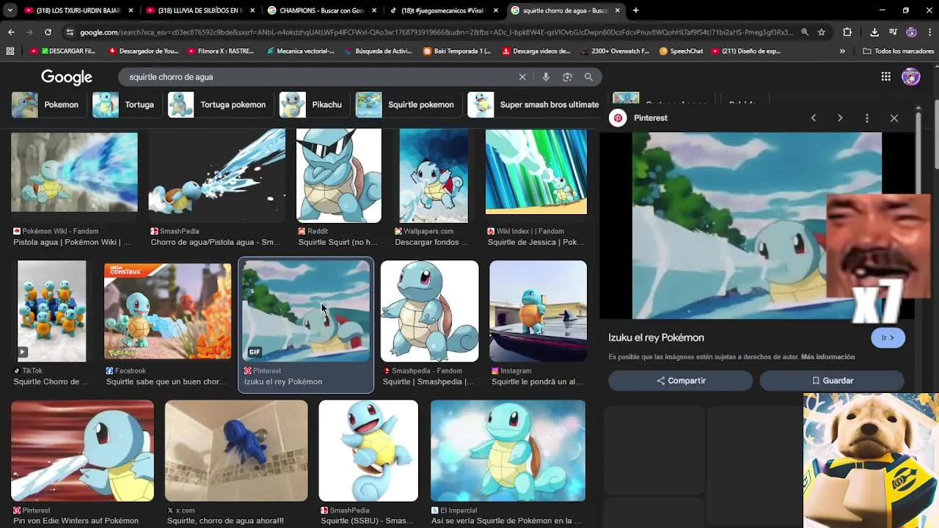This screenshot has width=939, height=528.
Task: Open Google apps grid
Action: [x=886, y=77]
